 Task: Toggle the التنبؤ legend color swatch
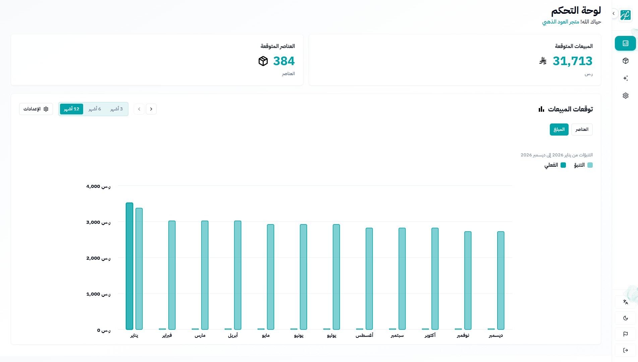tap(590, 165)
